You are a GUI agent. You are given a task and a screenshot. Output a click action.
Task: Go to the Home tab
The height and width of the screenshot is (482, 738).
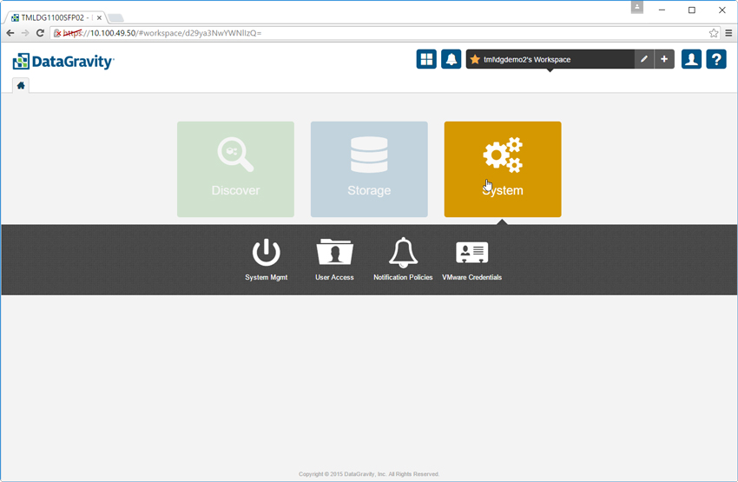pyautogui.click(x=21, y=85)
